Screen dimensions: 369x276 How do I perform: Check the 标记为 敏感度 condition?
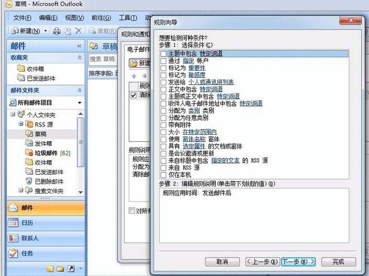(x=163, y=75)
